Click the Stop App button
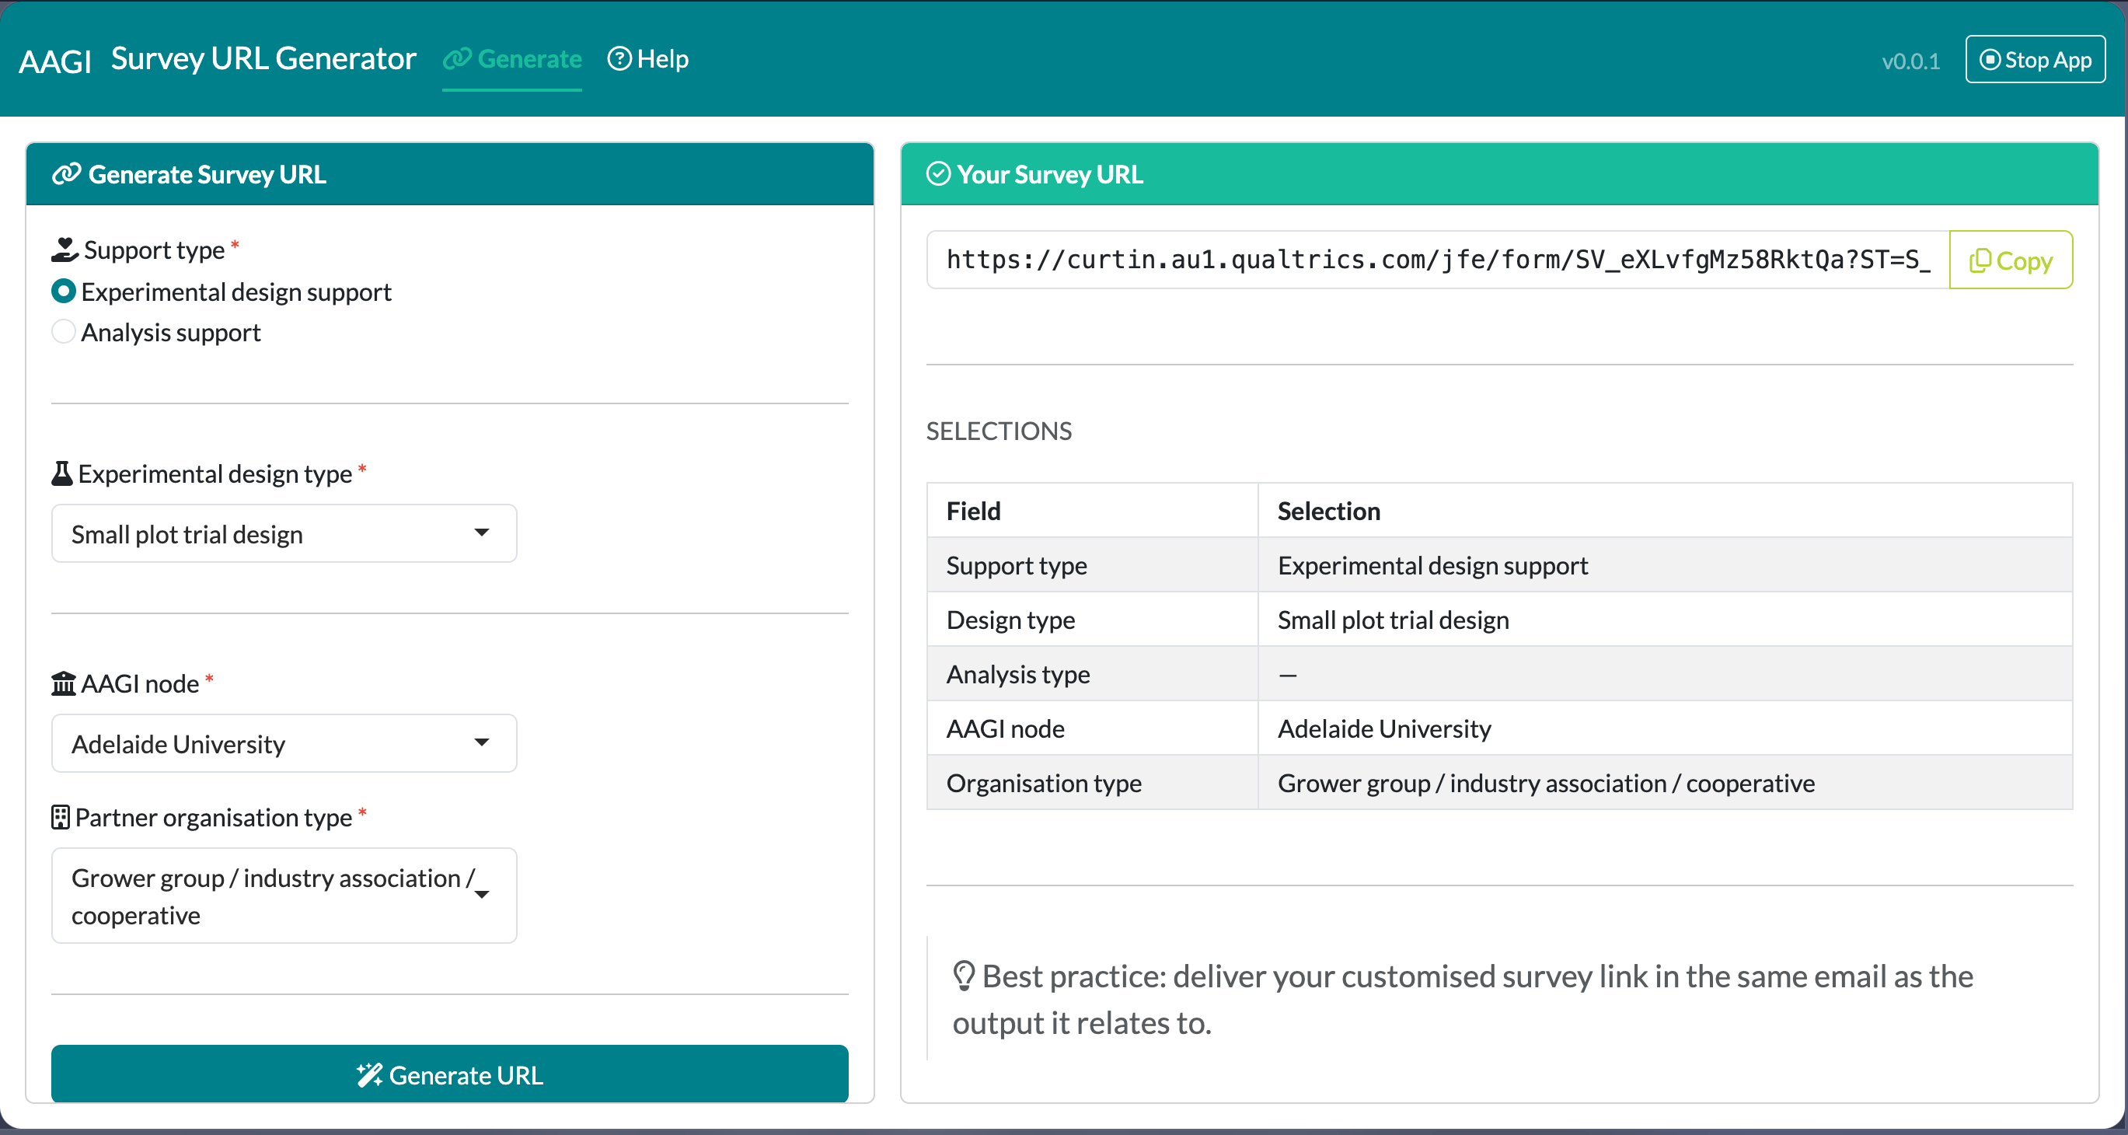The image size is (2128, 1135). click(2036, 60)
